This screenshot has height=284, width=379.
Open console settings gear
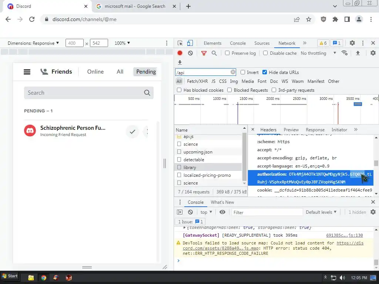coord(373,212)
